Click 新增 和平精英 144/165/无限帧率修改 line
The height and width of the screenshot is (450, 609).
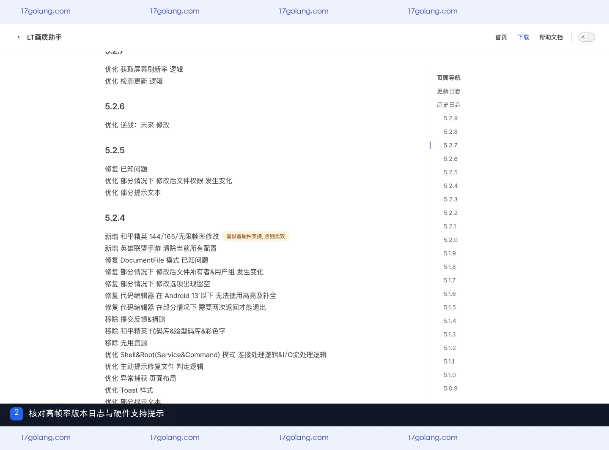tap(162, 236)
